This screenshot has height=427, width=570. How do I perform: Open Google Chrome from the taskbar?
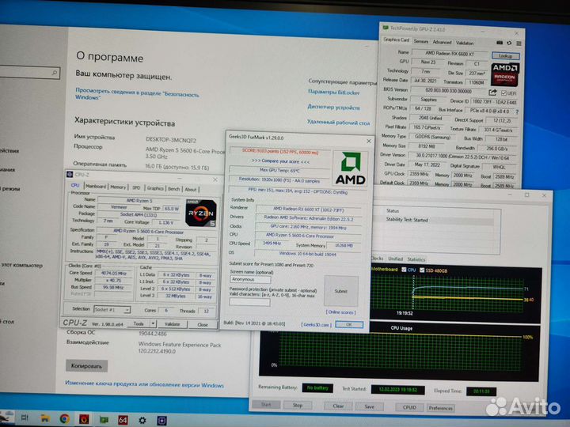(x=65, y=419)
